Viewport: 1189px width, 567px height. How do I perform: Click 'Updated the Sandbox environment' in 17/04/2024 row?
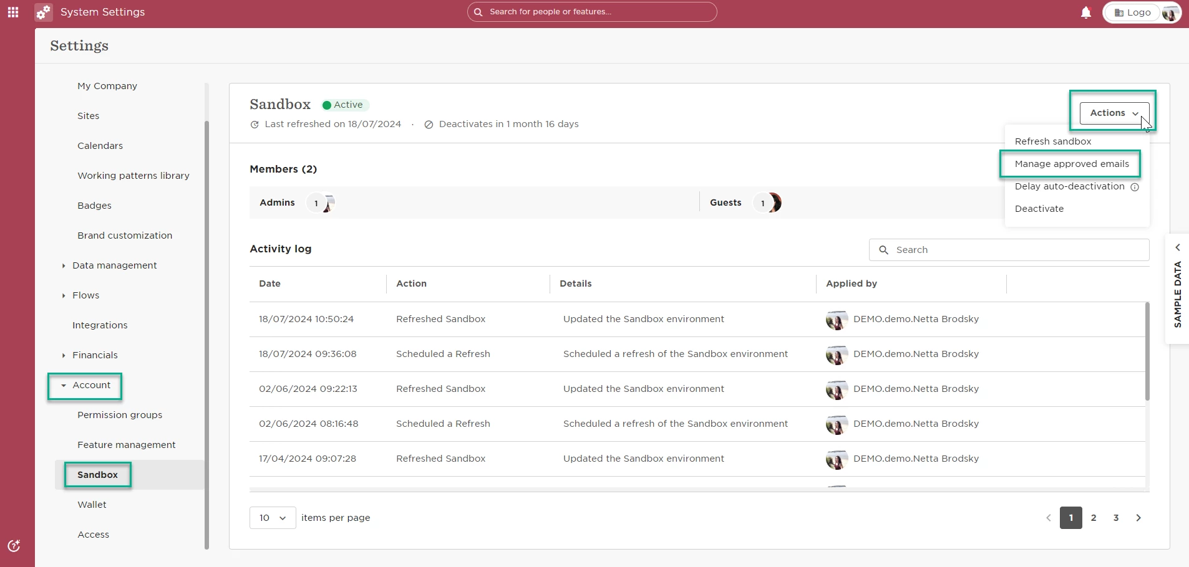click(x=643, y=459)
